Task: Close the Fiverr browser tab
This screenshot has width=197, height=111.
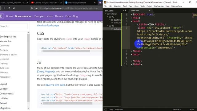Action: [27, 3]
